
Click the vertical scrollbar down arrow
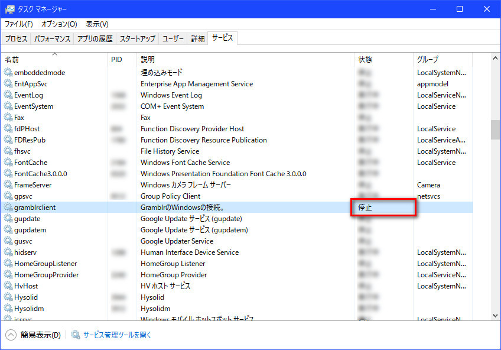(x=495, y=316)
